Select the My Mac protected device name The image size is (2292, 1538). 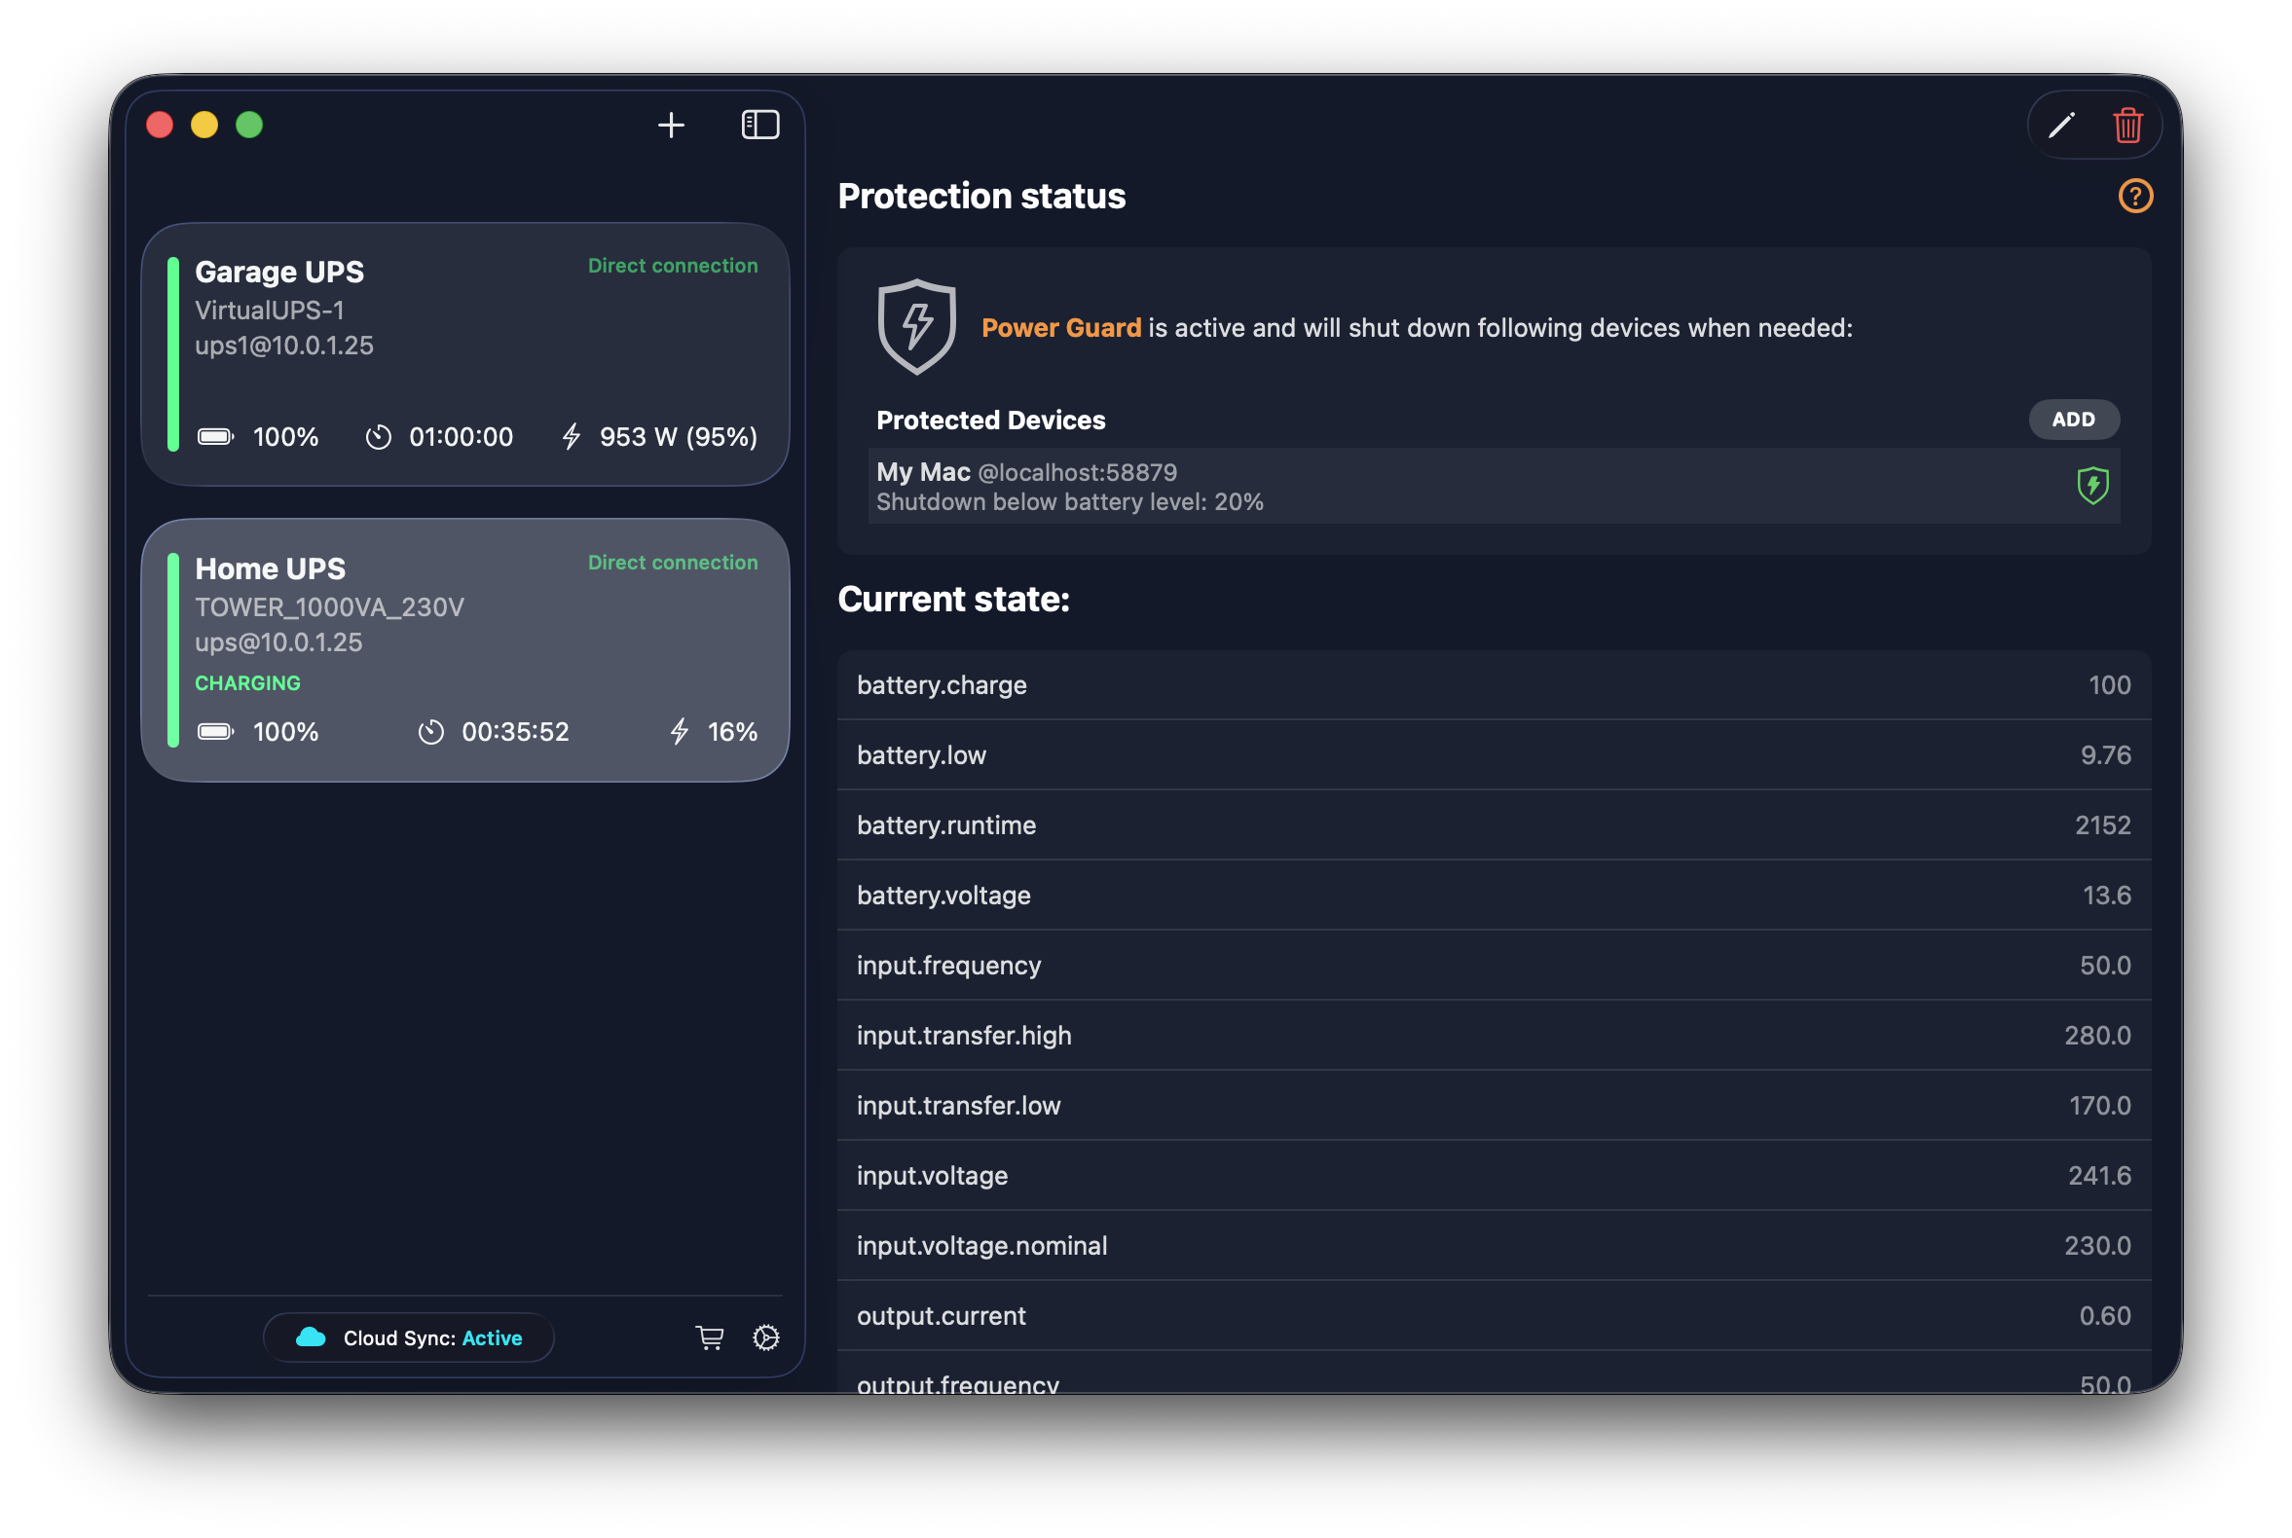point(923,472)
